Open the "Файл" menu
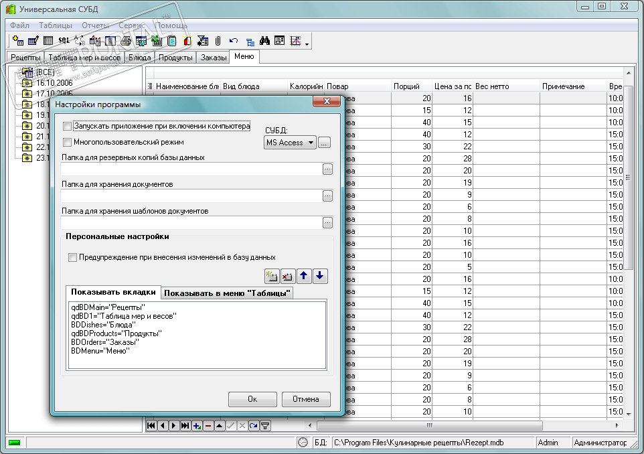The width and height of the screenshot is (644, 454). pos(19,25)
